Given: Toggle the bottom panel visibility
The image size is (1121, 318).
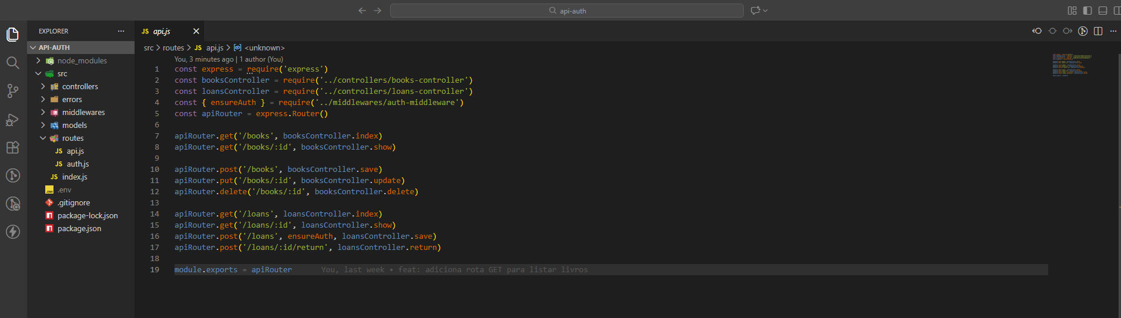Looking at the screenshot, I should coord(1103,11).
